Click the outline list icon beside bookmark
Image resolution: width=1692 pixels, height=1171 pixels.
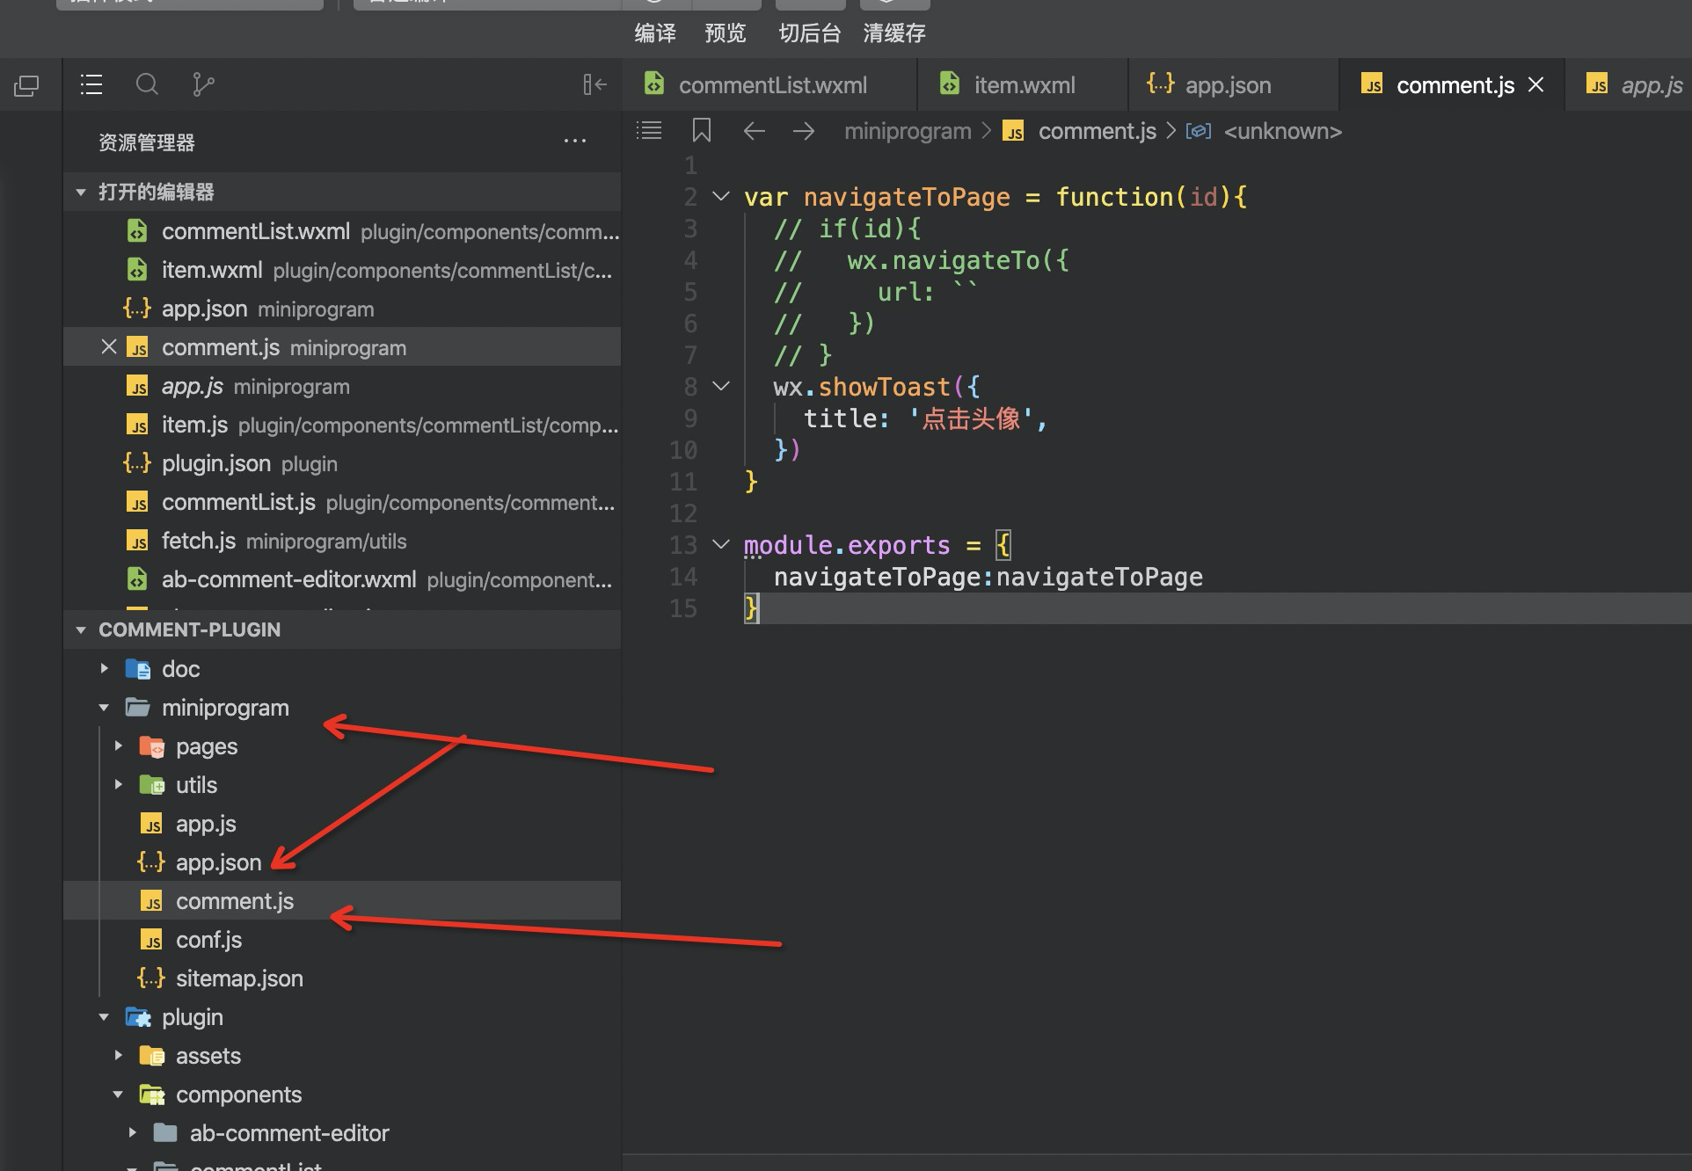click(x=649, y=131)
